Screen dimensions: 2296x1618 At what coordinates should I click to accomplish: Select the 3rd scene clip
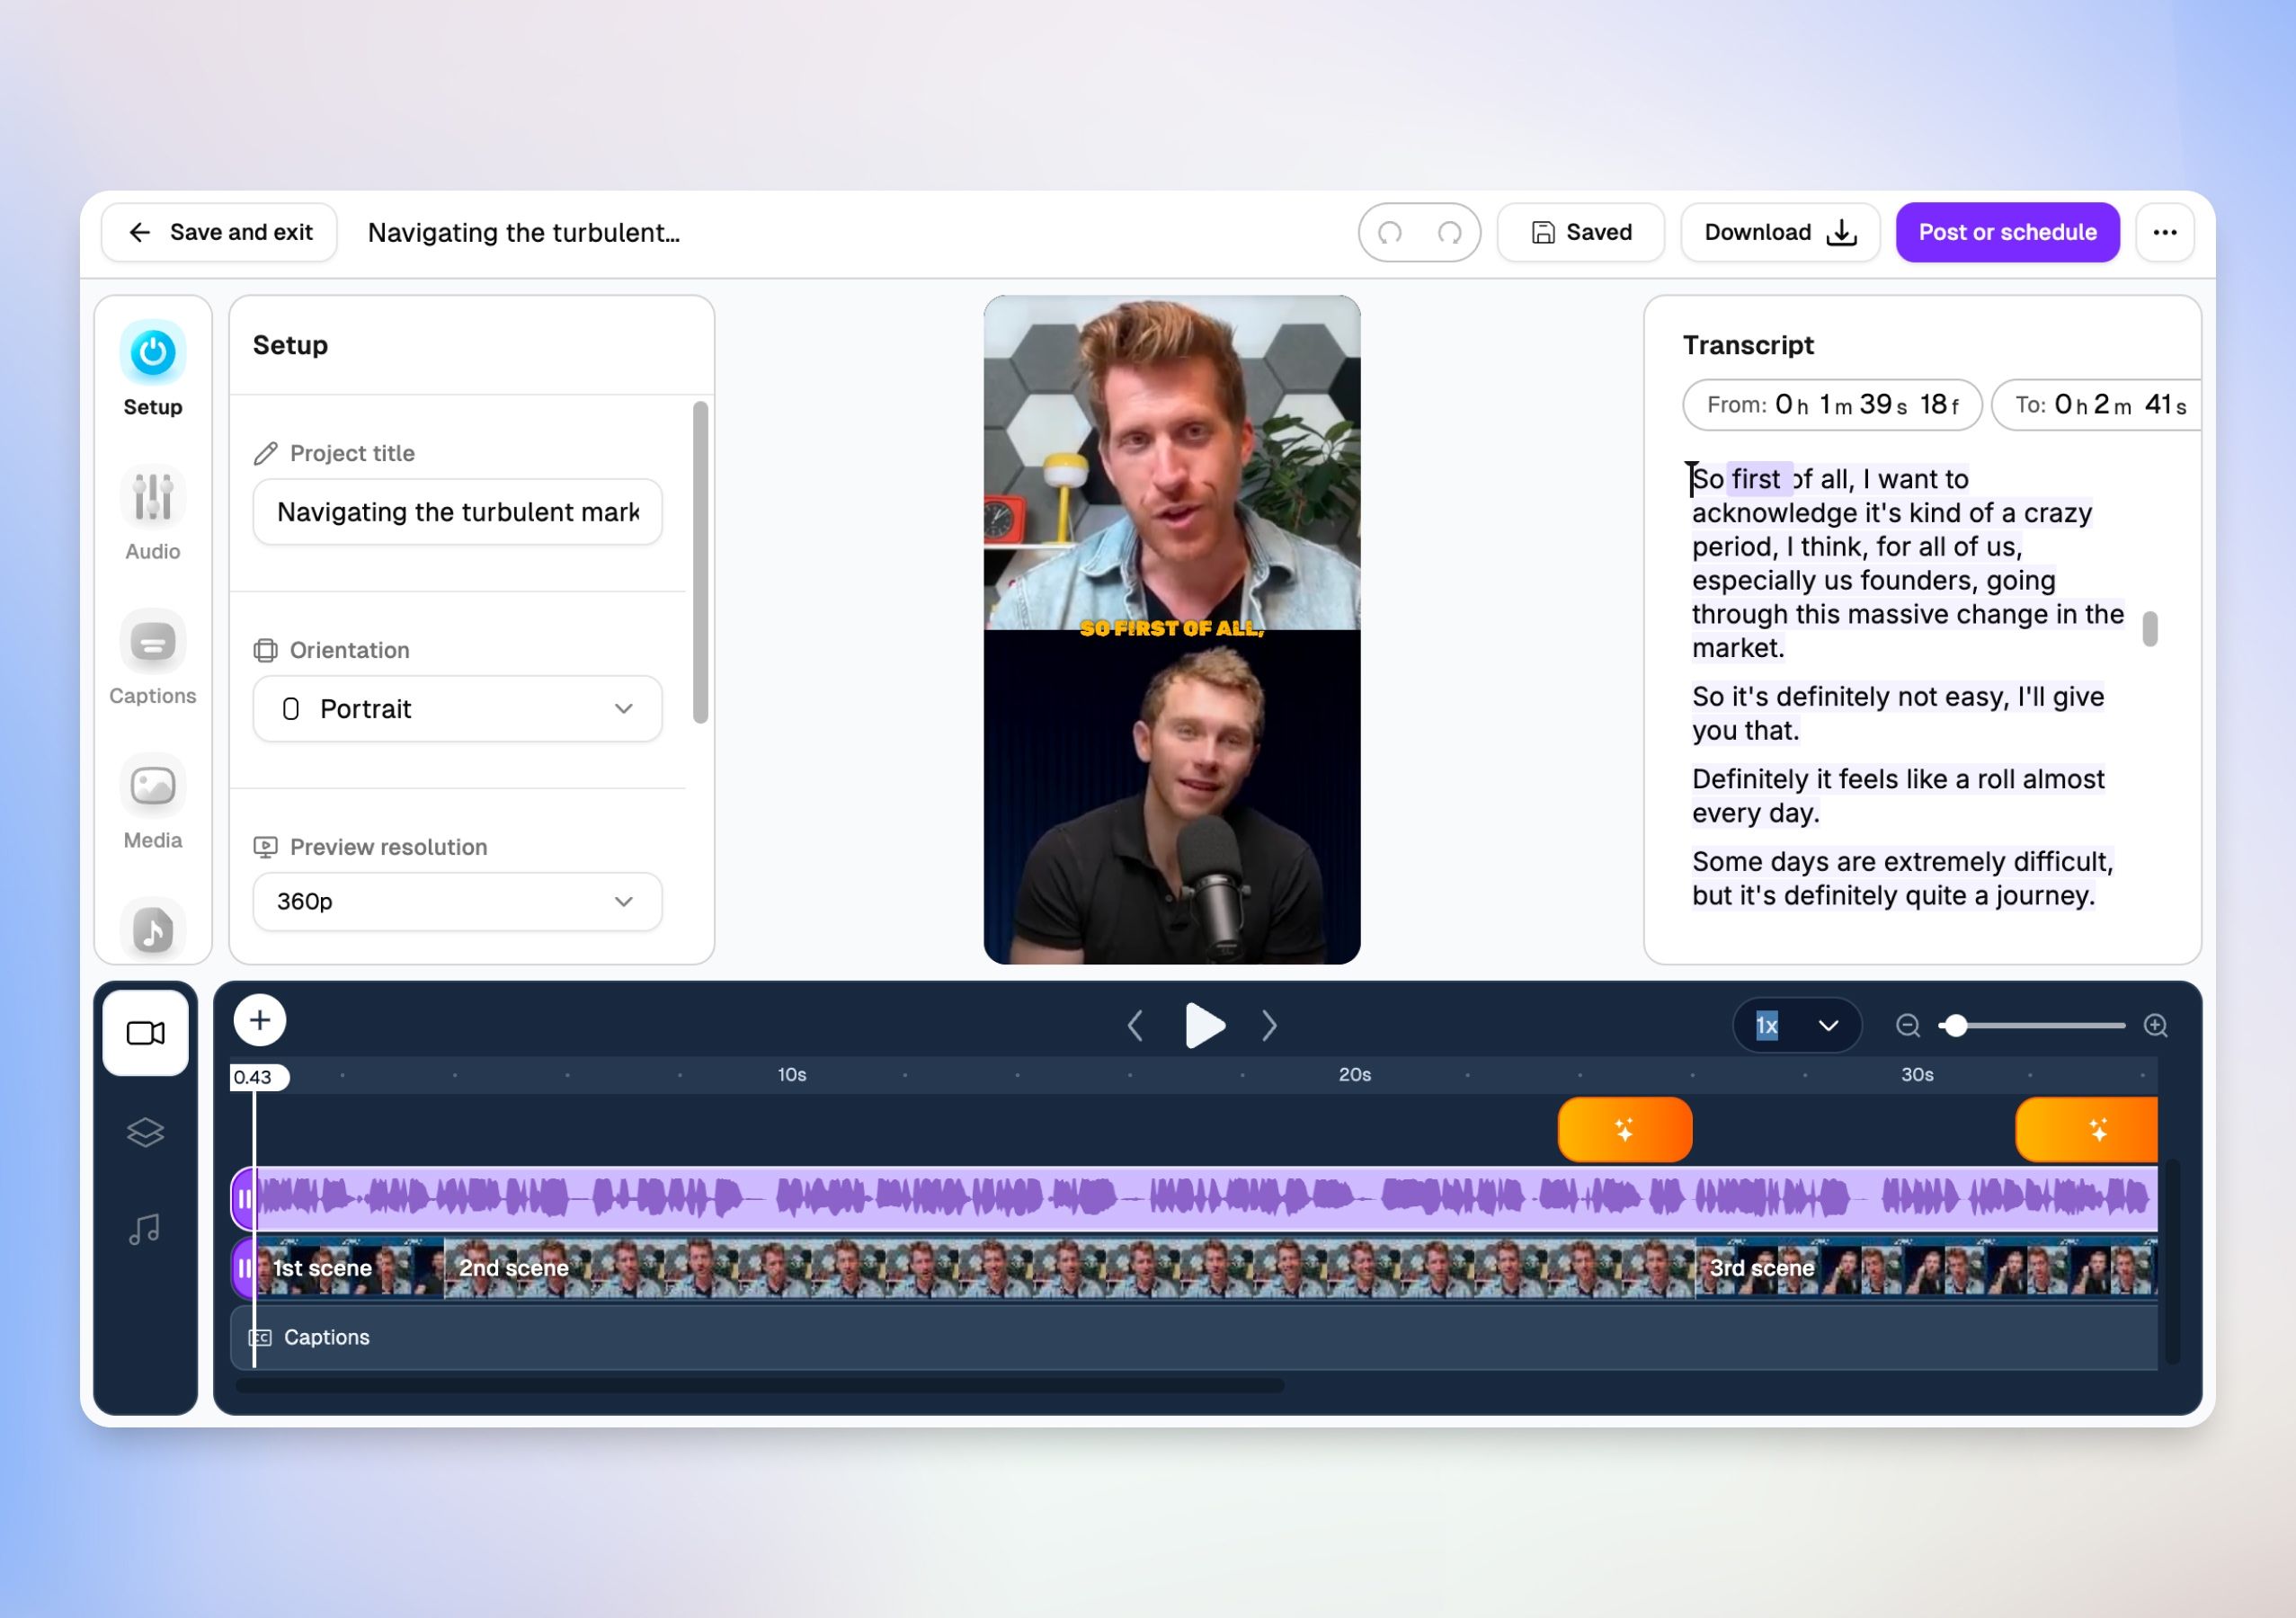point(1926,1268)
